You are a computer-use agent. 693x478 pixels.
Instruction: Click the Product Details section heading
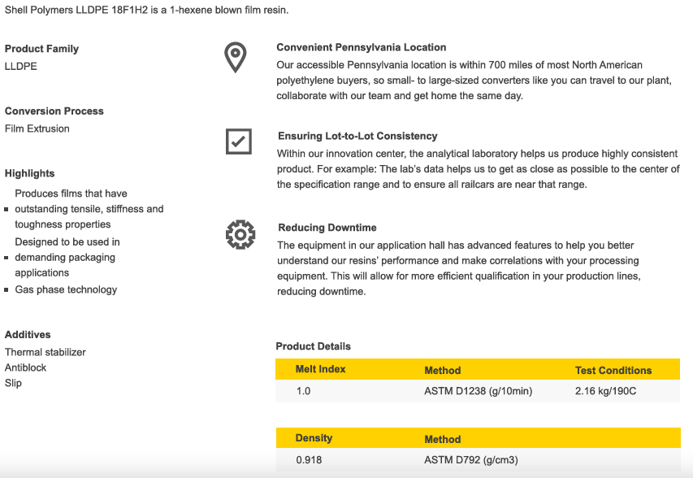click(313, 346)
